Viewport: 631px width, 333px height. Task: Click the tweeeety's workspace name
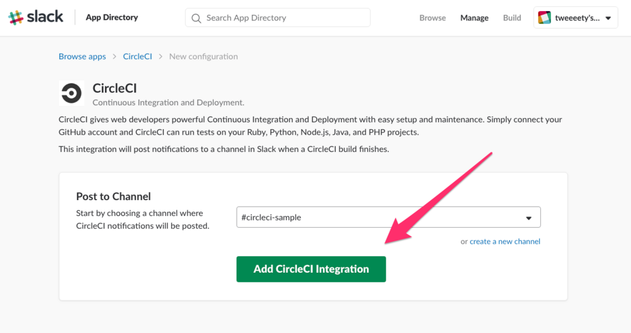coord(577,18)
